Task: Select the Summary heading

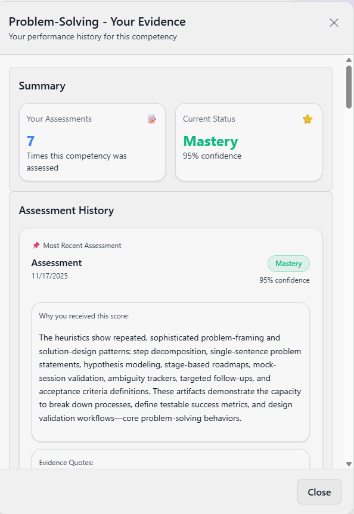Action: [42, 86]
